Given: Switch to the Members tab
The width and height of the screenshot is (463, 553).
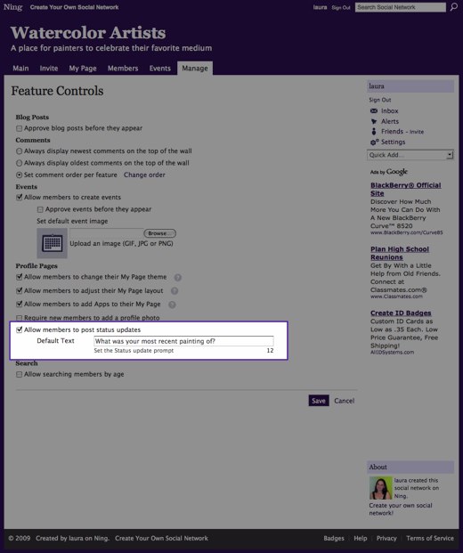Looking at the screenshot, I should tap(123, 69).
